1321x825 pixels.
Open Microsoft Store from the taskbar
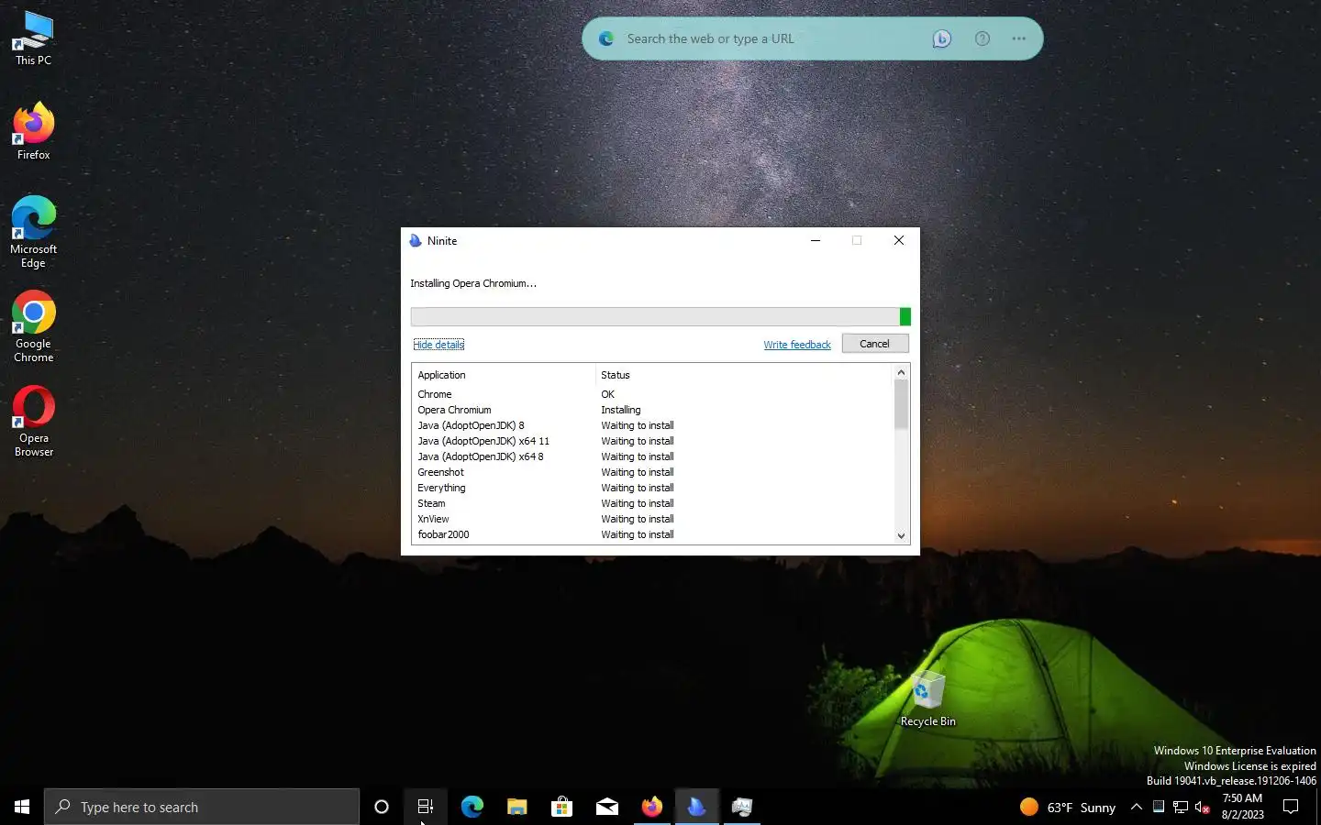(x=561, y=807)
